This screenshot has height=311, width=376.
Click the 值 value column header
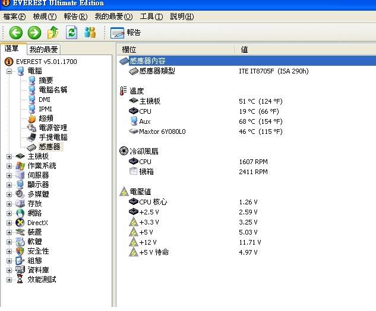pyautogui.click(x=244, y=50)
